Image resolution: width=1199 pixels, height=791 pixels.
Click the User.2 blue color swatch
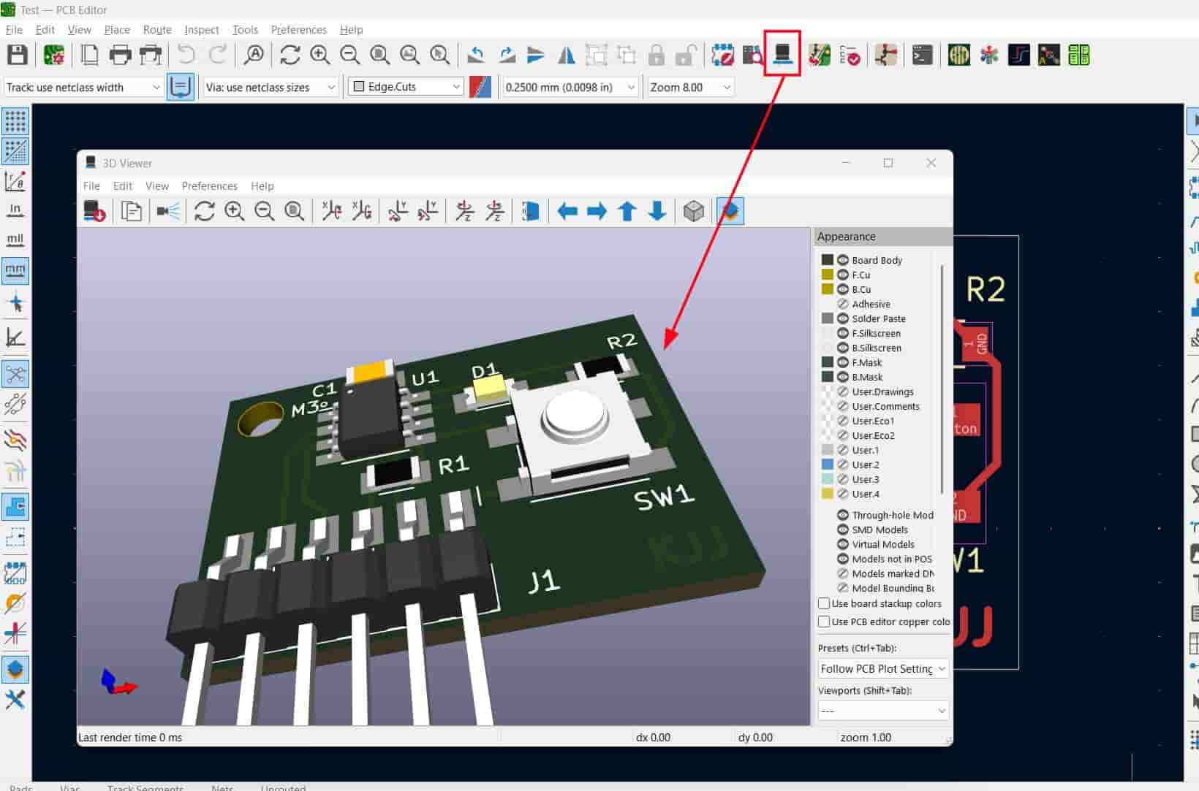[827, 465]
